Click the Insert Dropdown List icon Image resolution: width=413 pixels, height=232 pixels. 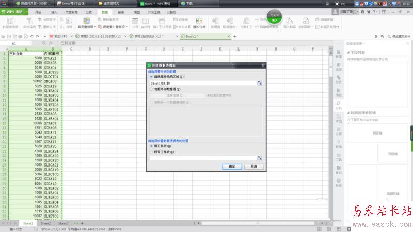(x=162, y=21)
